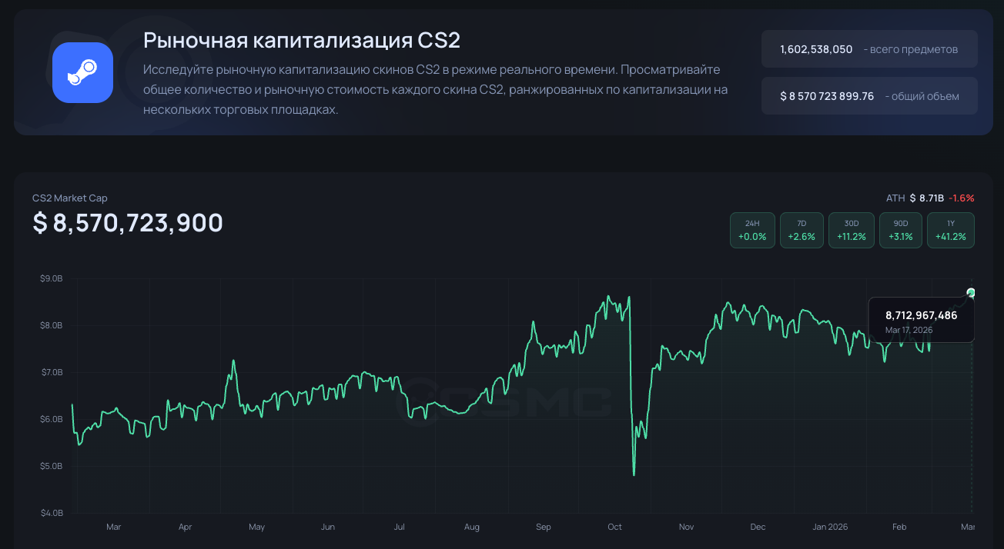
Task: Toggle the 24H time range filter
Action: pos(752,230)
